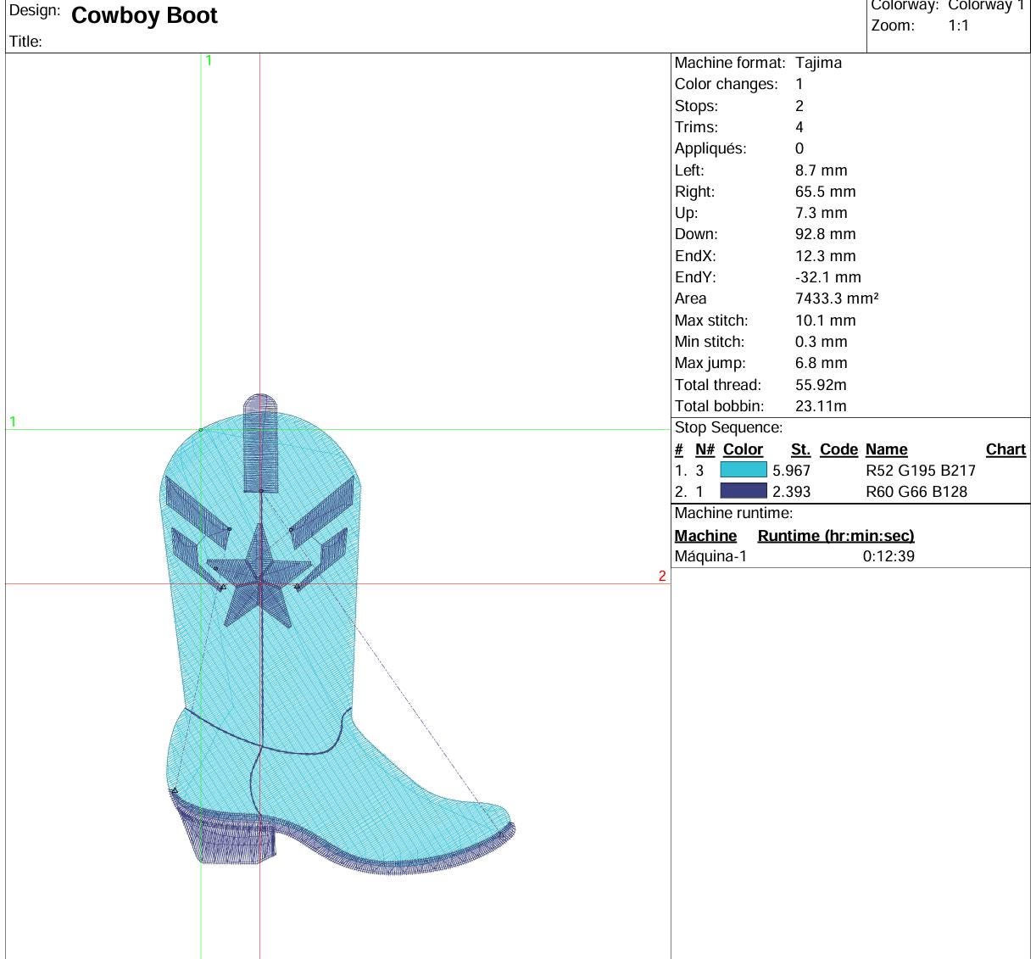The image size is (1036, 959).
Task: Click the EndY value '-32.1 mm'
Action: (827, 277)
